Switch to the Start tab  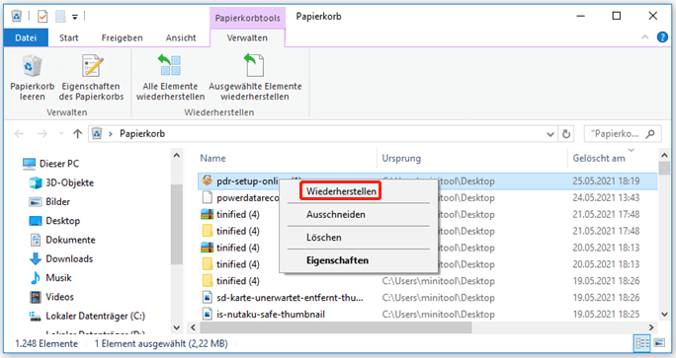click(69, 37)
